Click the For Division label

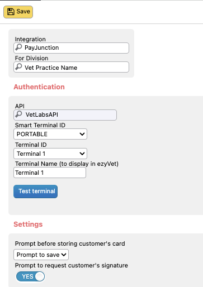32,58
